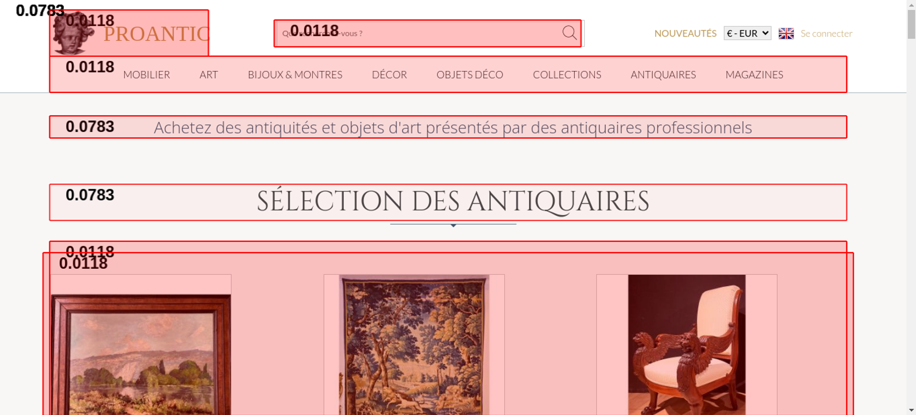The height and width of the screenshot is (415, 916).
Task: Open the ANTIQUAIRES menu
Action: 663,74
